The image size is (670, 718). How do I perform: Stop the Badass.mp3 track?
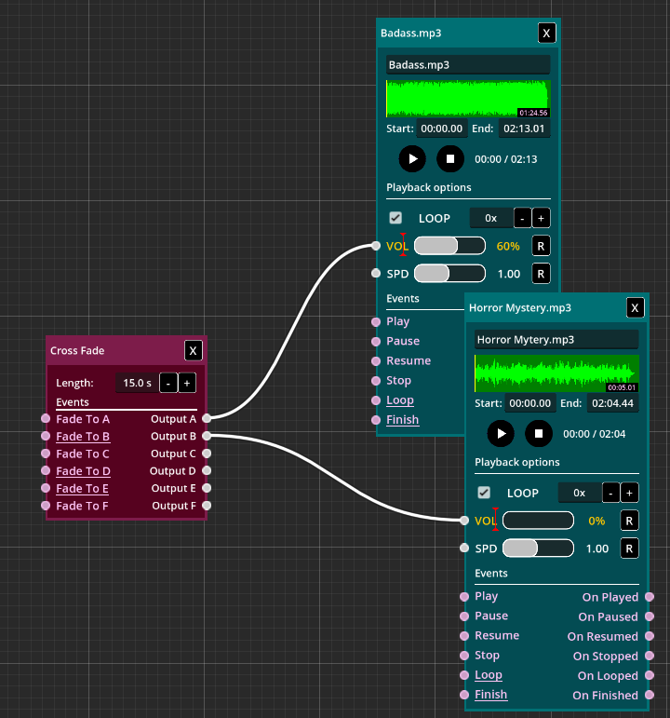pos(450,158)
